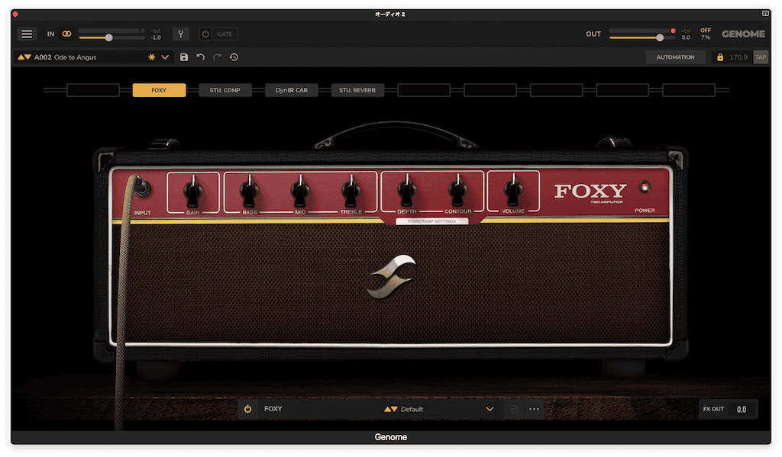Click the VOLUME knob
Screen dimensions: 782x457
pyautogui.click(x=512, y=191)
